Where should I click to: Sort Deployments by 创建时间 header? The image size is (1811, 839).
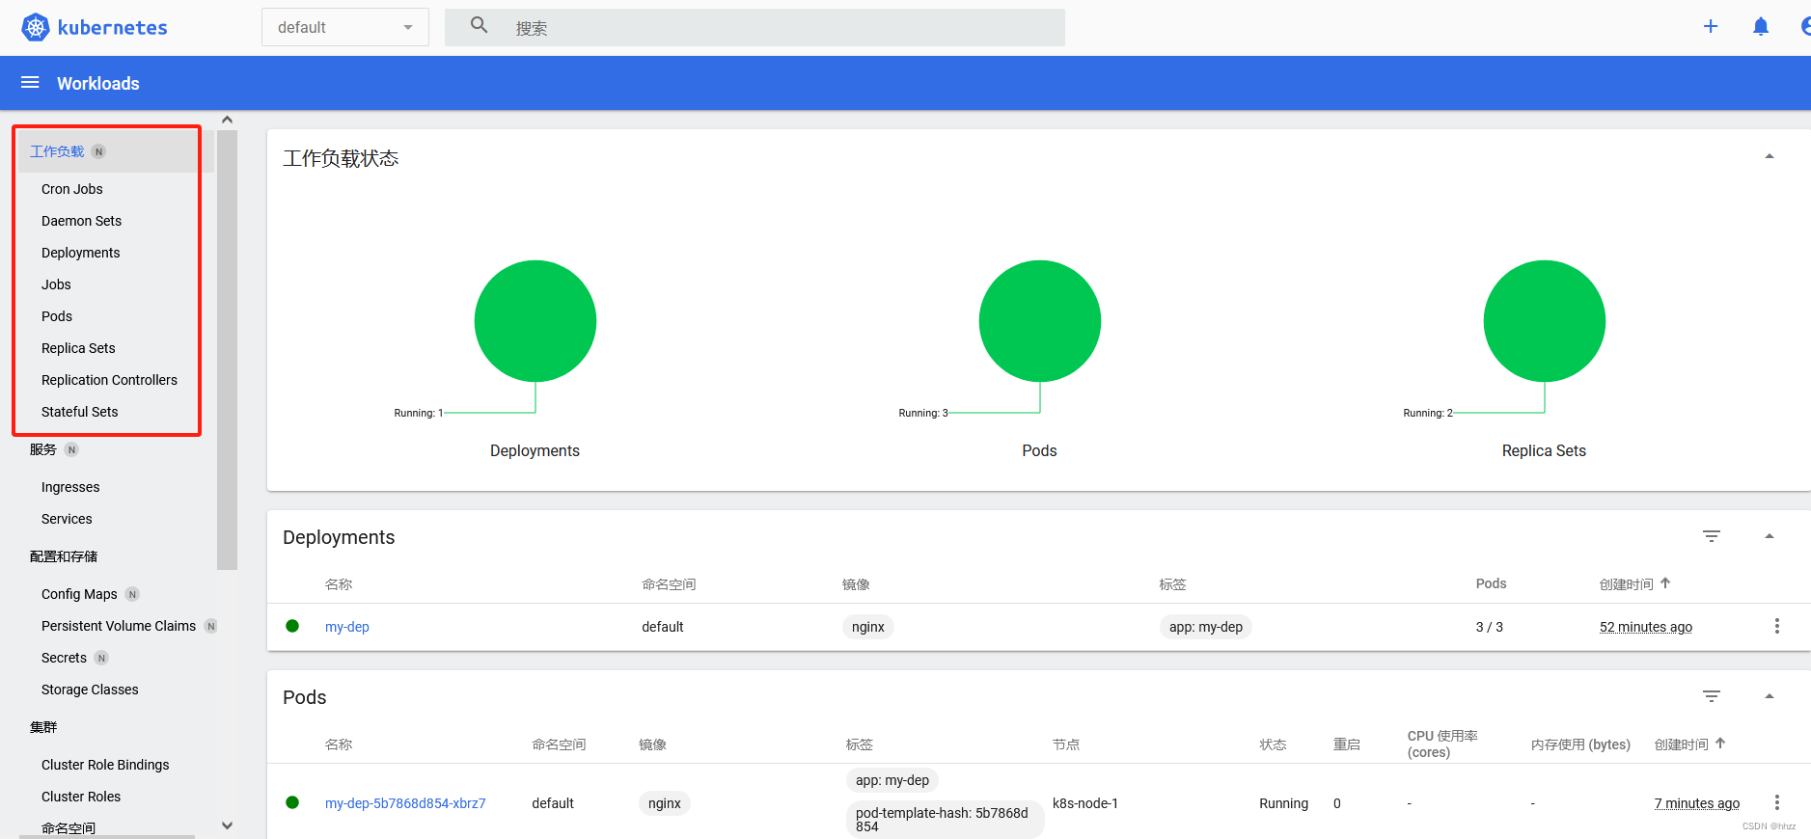[1627, 584]
